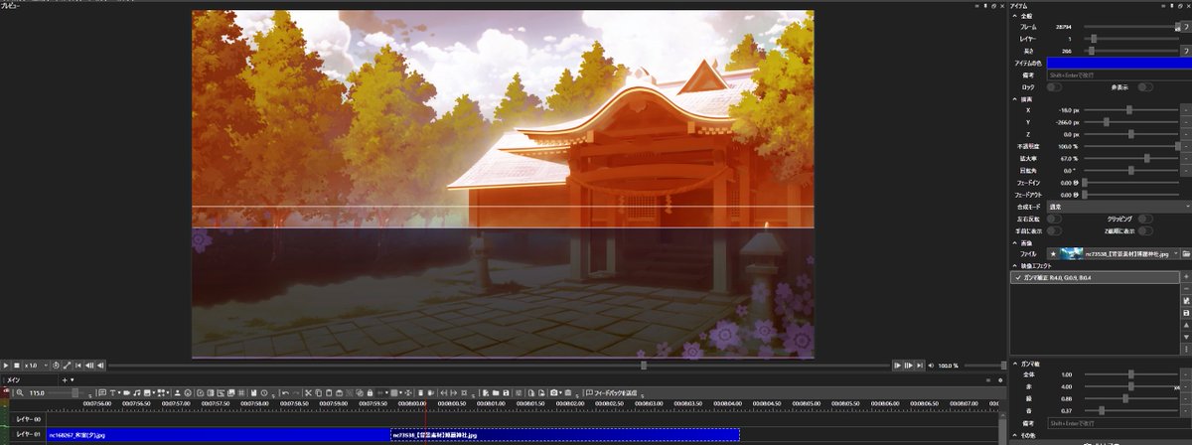The height and width of the screenshot is (445, 1192).
Task: Click the 赤 gamma slider
Action: click(x=1130, y=385)
